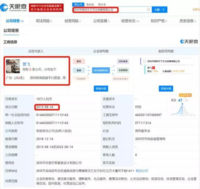The image size is (200, 189).
Task: Open the 附近公司 link after the address
Action: tap(142, 171)
